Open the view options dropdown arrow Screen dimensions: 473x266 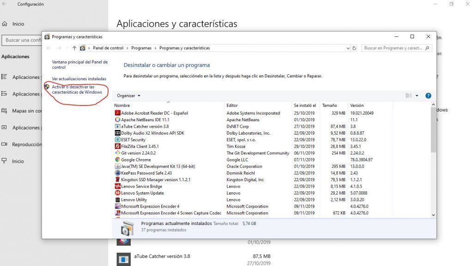pos(417,96)
